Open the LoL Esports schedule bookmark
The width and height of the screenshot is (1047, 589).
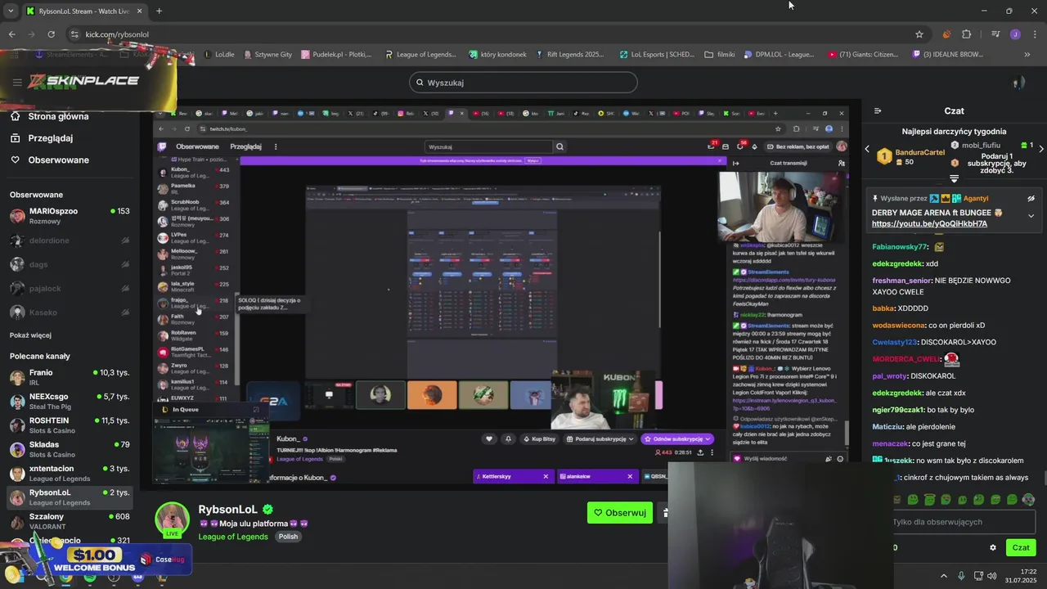[657, 55]
